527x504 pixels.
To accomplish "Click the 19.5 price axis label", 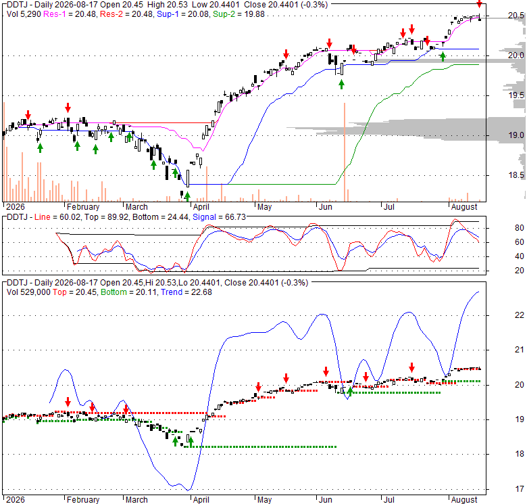I will pyautogui.click(x=516, y=95).
